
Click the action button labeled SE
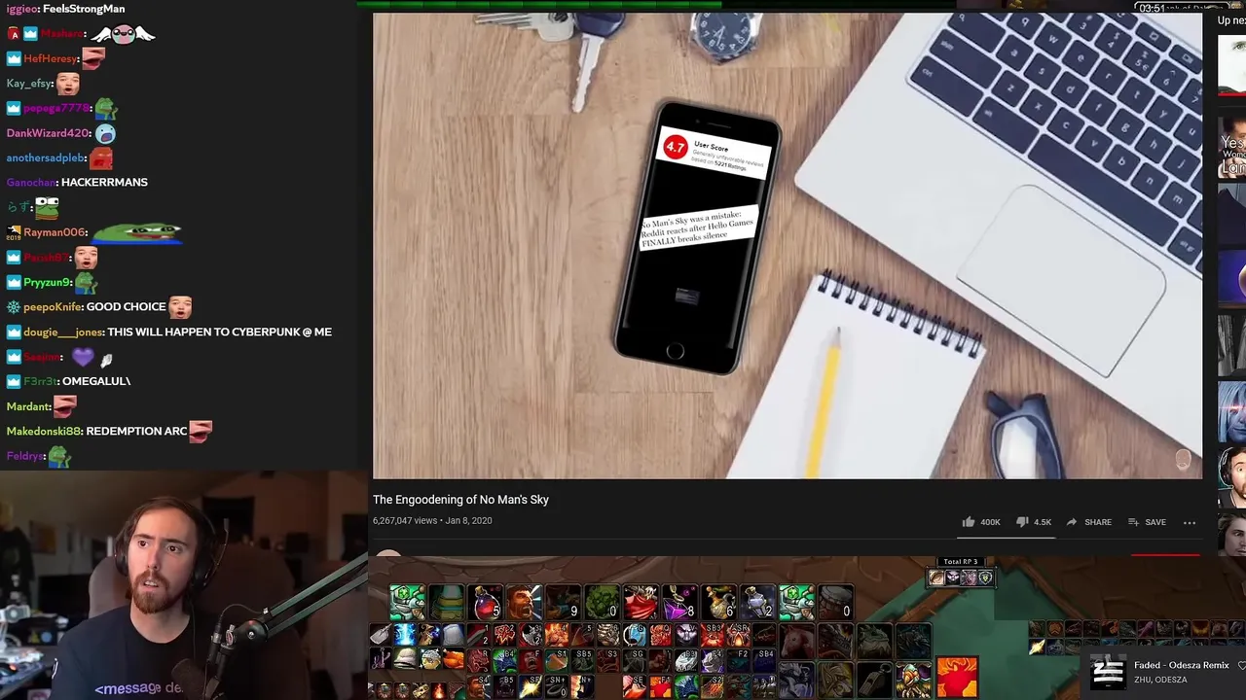[x=635, y=686]
